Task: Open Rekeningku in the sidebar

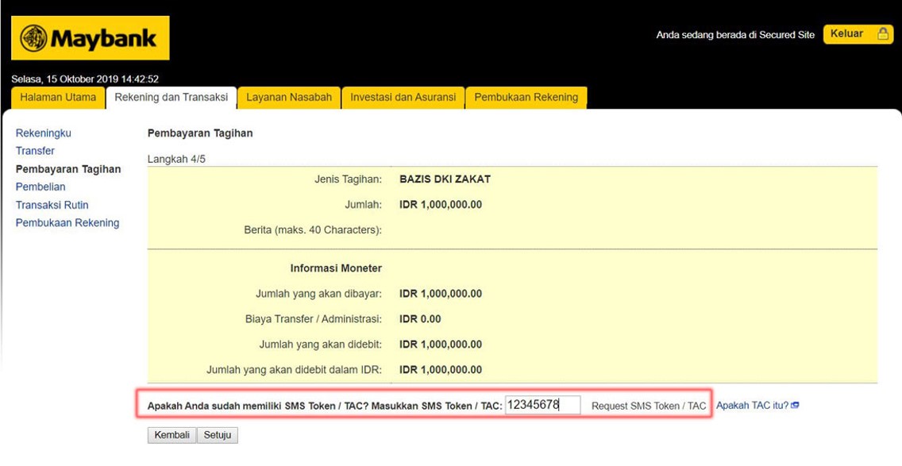Action: 44,133
